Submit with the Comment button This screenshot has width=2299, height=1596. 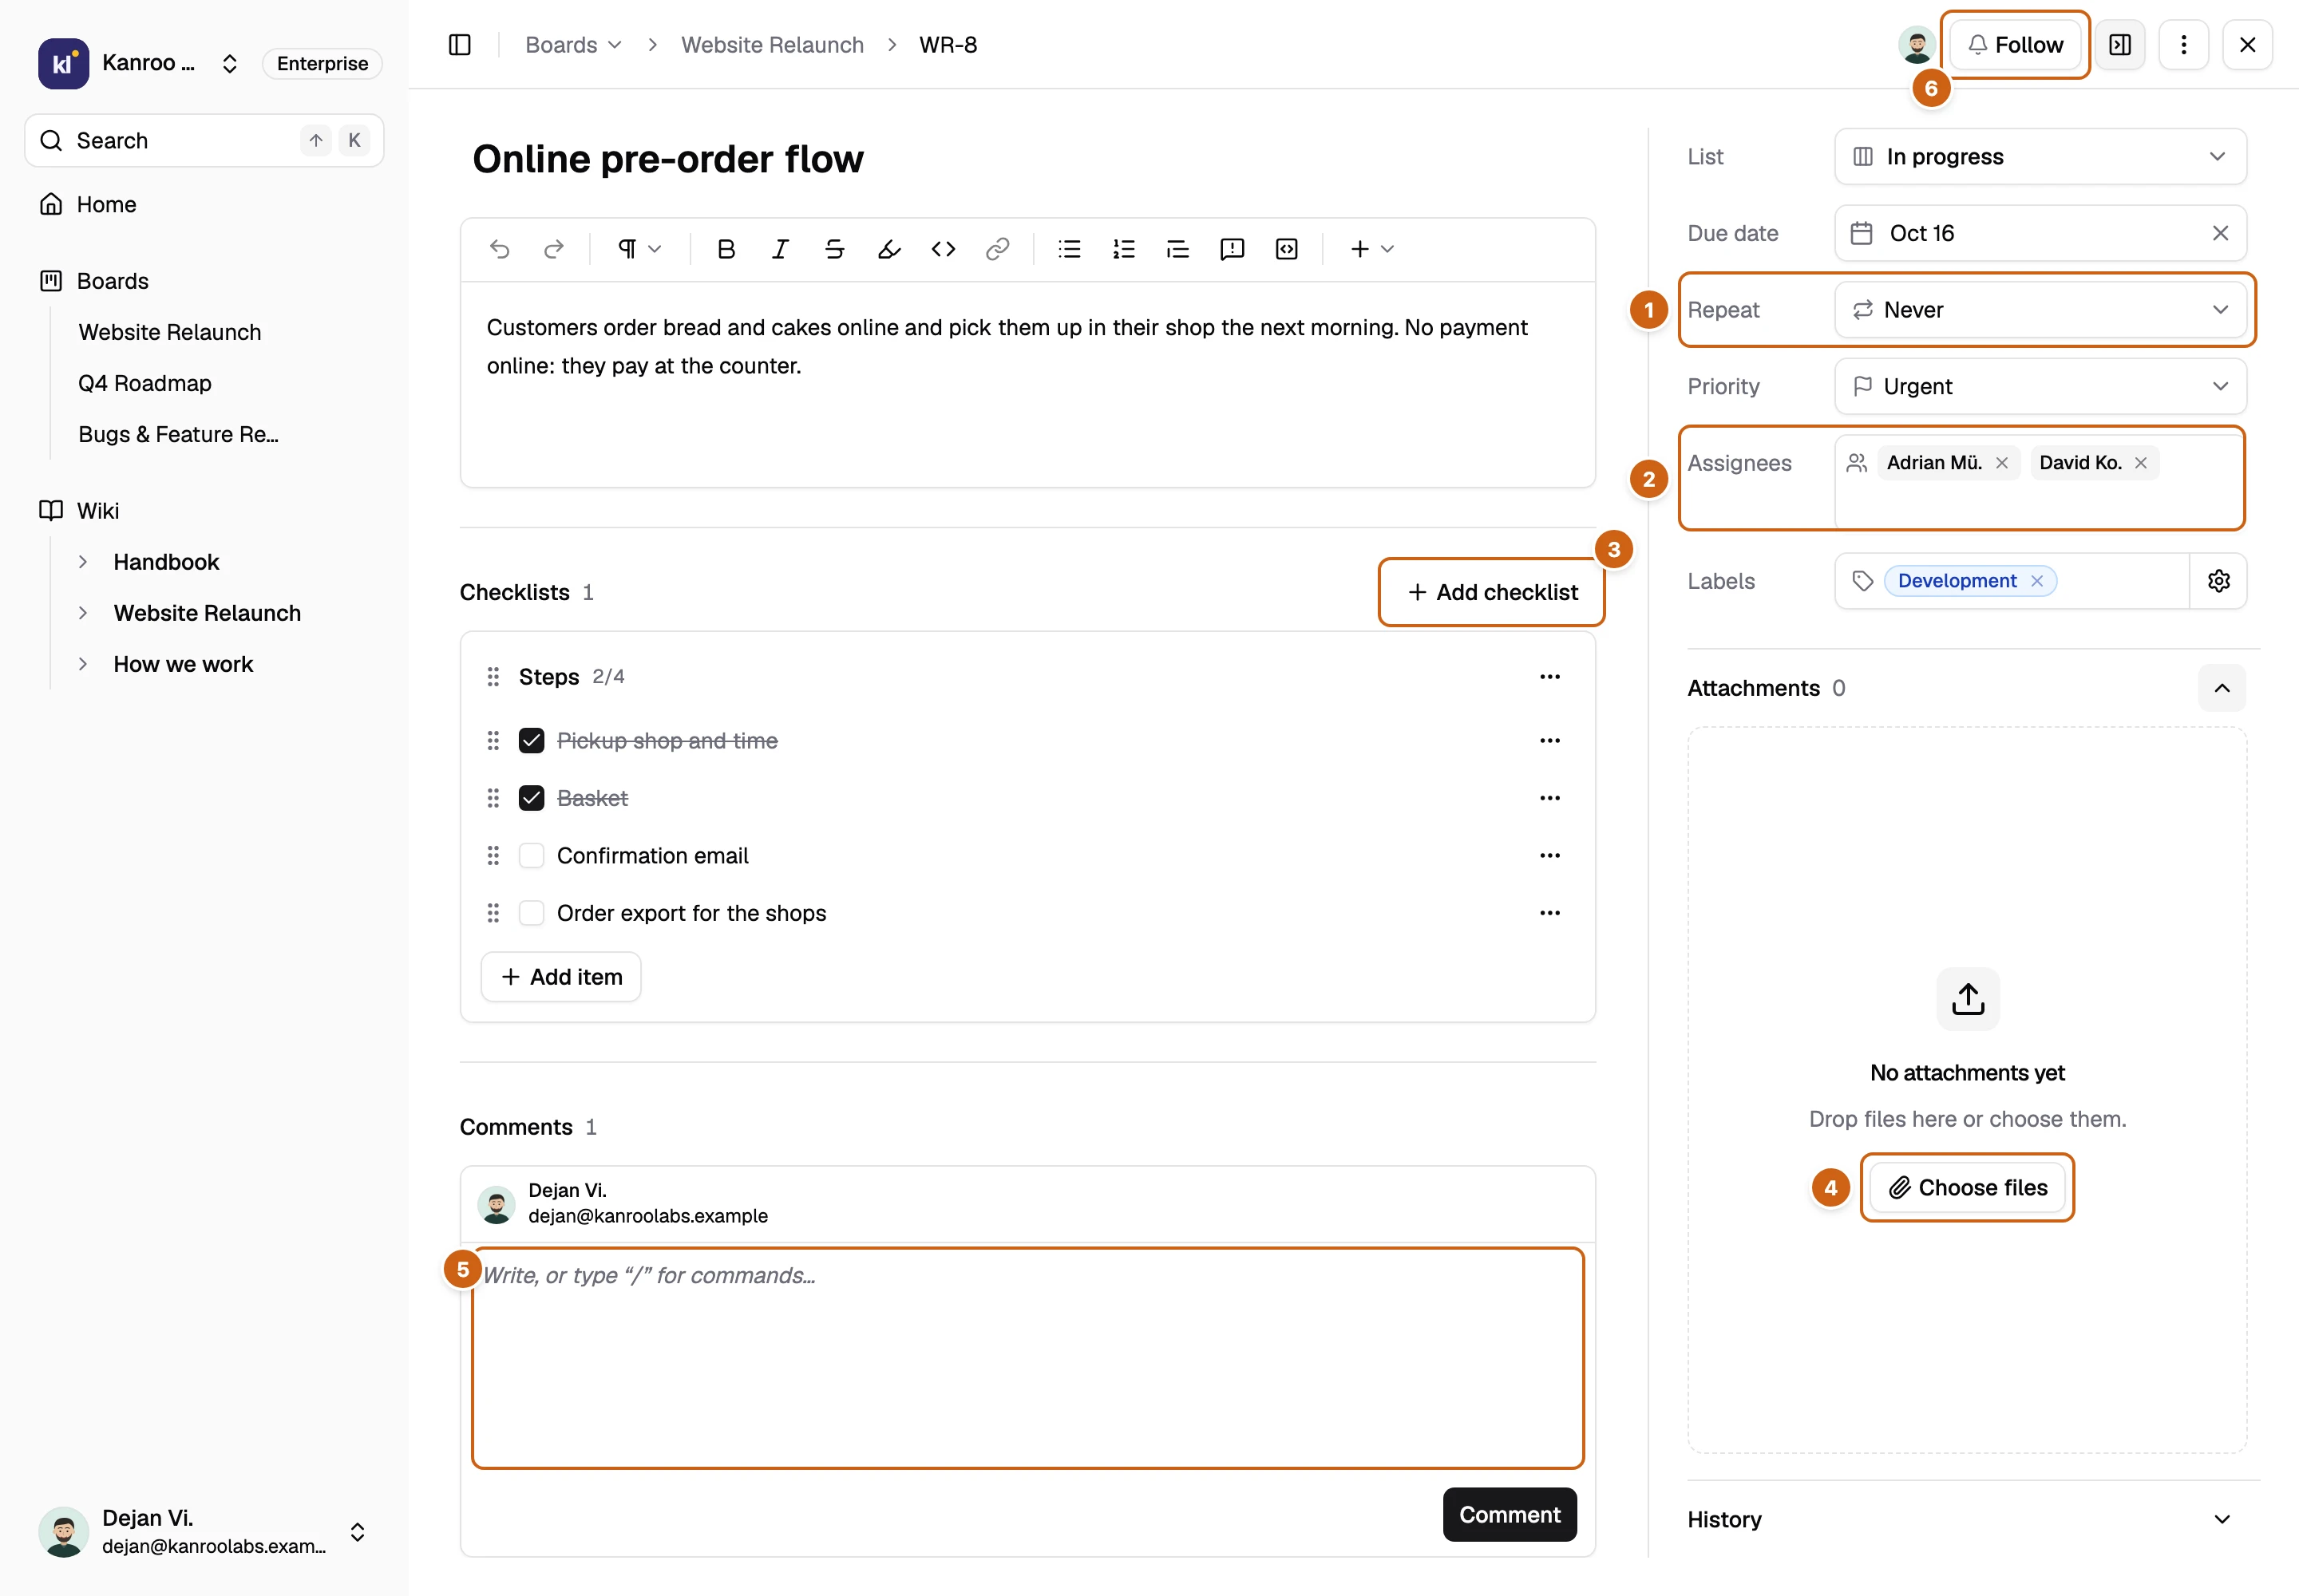pyautogui.click(x=1510, y=1514)
